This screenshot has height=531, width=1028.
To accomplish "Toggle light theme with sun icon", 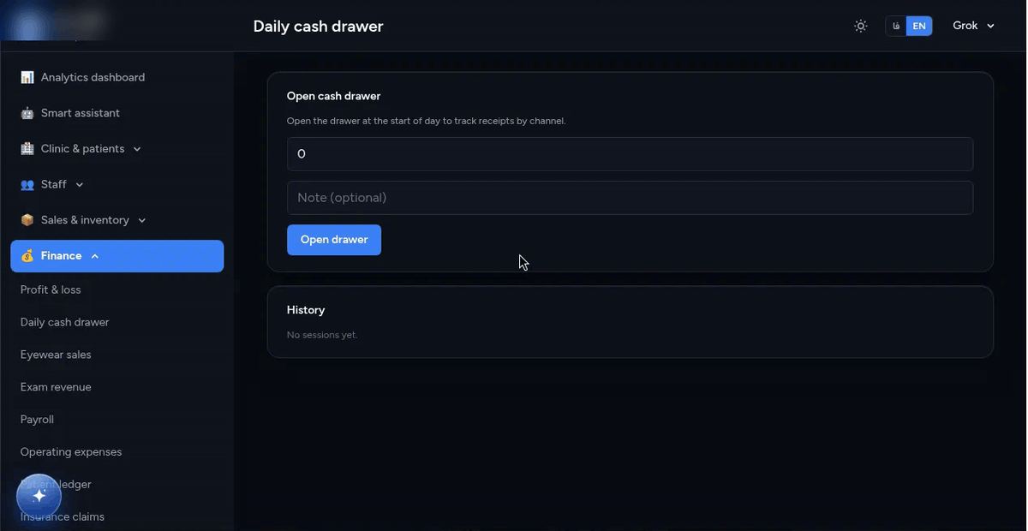I will pyautogui.click(x=861, y=26).
